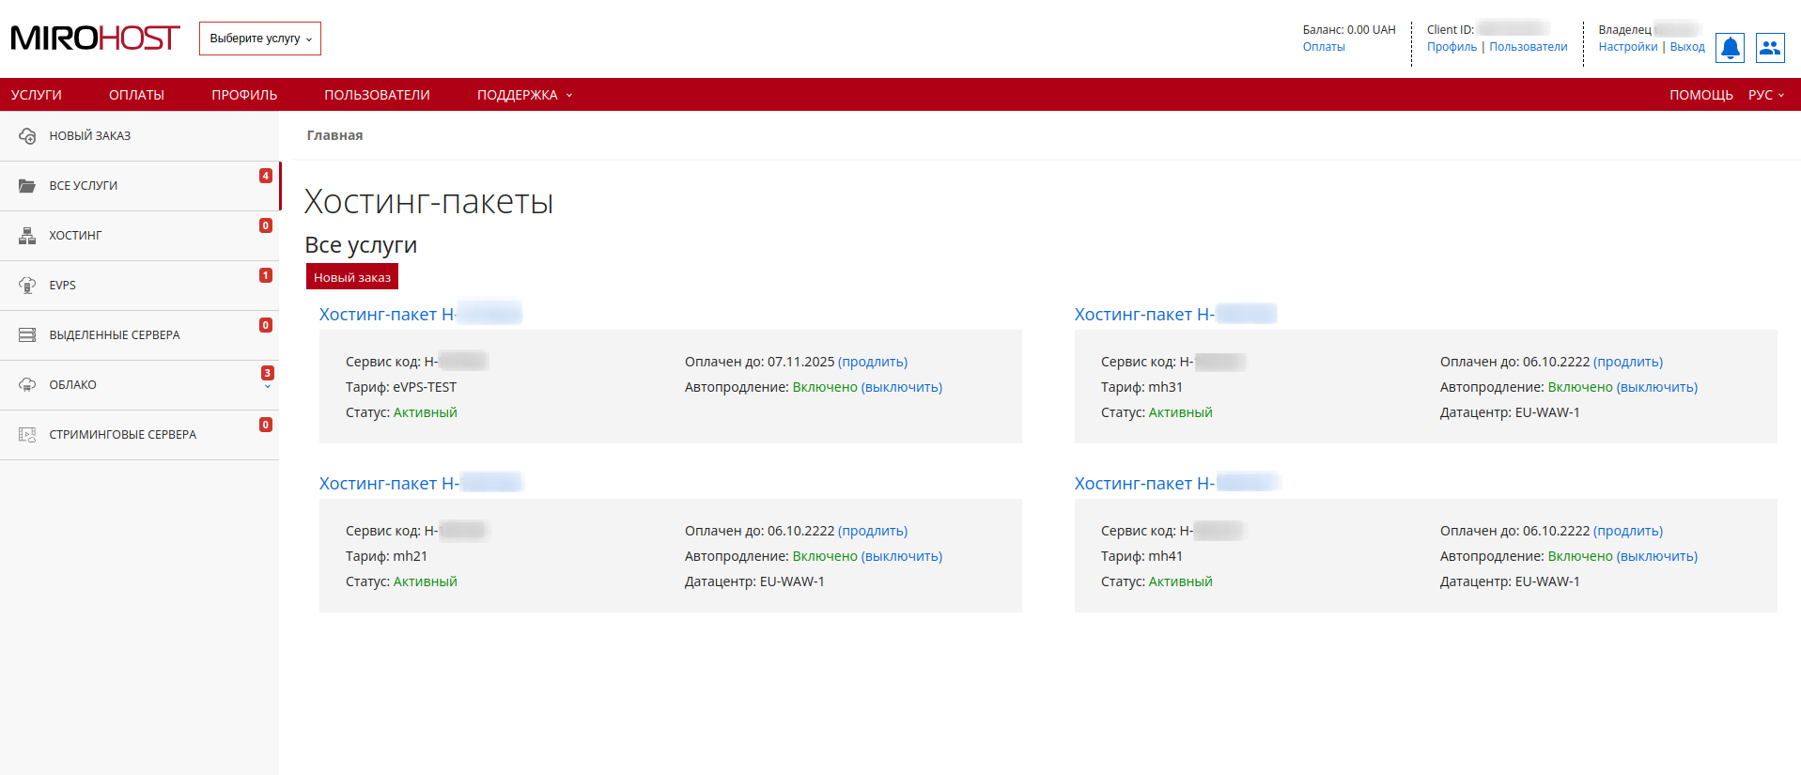The width and height of the screenshot is (1801, 775).
Task: Click 'продлить' for eVPS-TEST package
Action: 873,362
